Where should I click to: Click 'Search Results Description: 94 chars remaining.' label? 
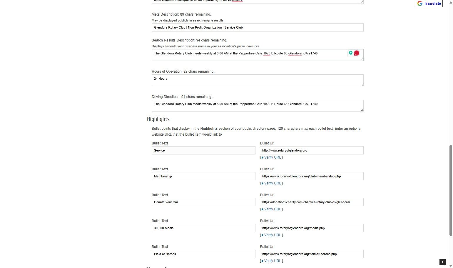click(189, 40)
